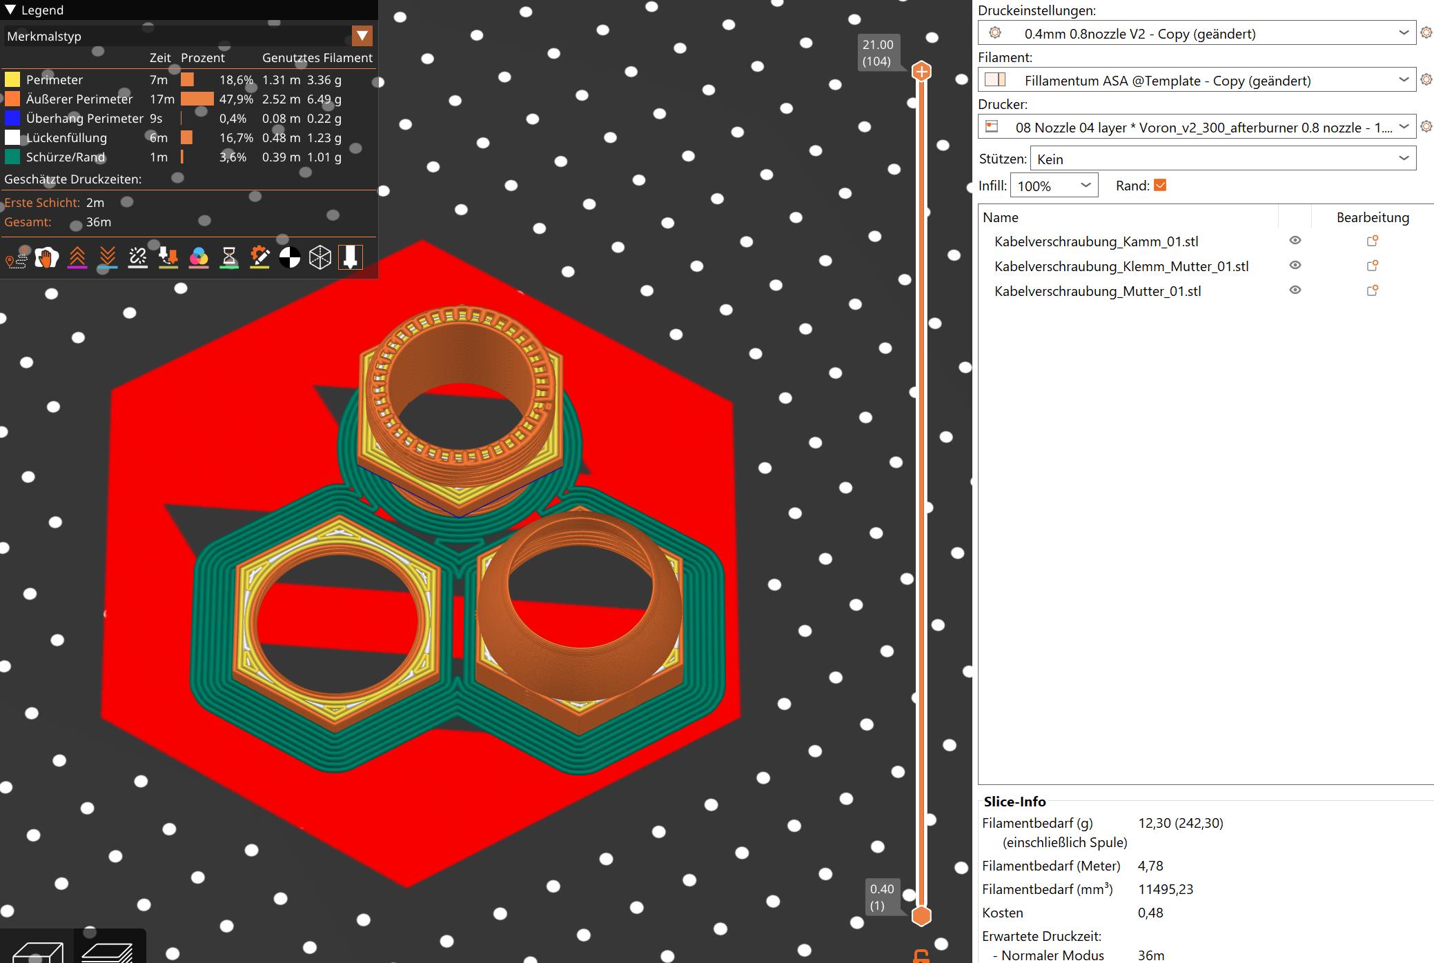Image resolution: width=1434 pixels, height=963 pixels.
Task: Edit Kabelverschraubung_Kamm_01.stl object
Action: pyautogui.click(x=1373, y=241)
